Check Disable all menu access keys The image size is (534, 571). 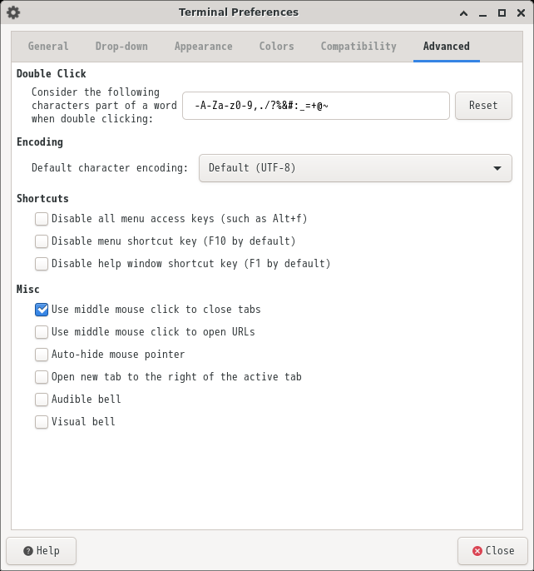[42, 219]
